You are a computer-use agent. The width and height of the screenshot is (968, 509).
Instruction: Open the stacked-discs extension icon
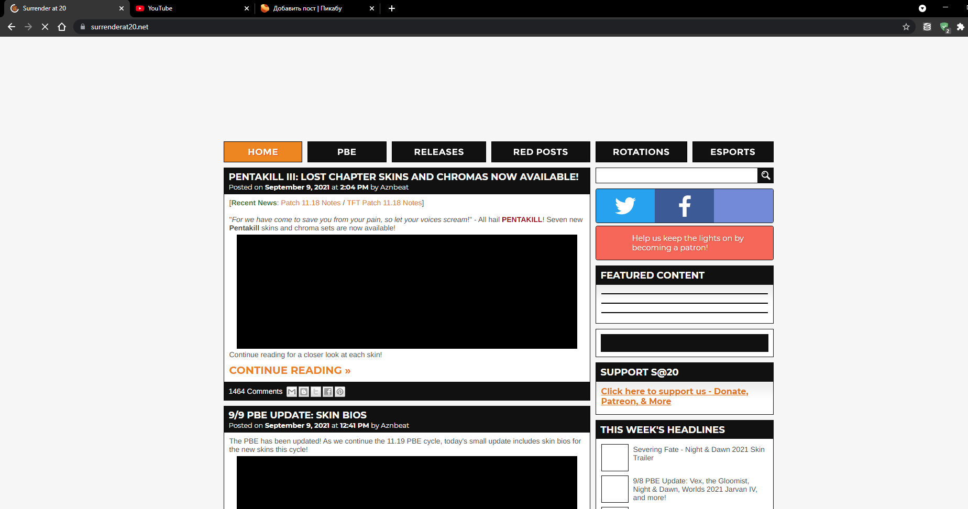927,27
